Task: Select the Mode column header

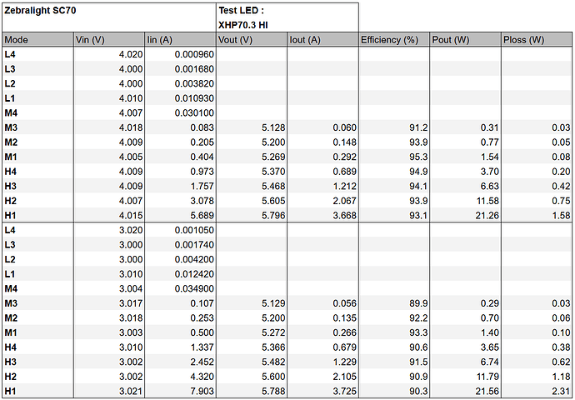Action: [x=37, y=40]
